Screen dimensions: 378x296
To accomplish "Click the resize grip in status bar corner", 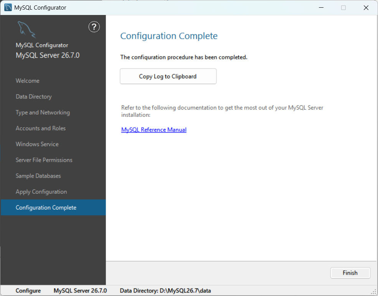I will coord(373,292).
